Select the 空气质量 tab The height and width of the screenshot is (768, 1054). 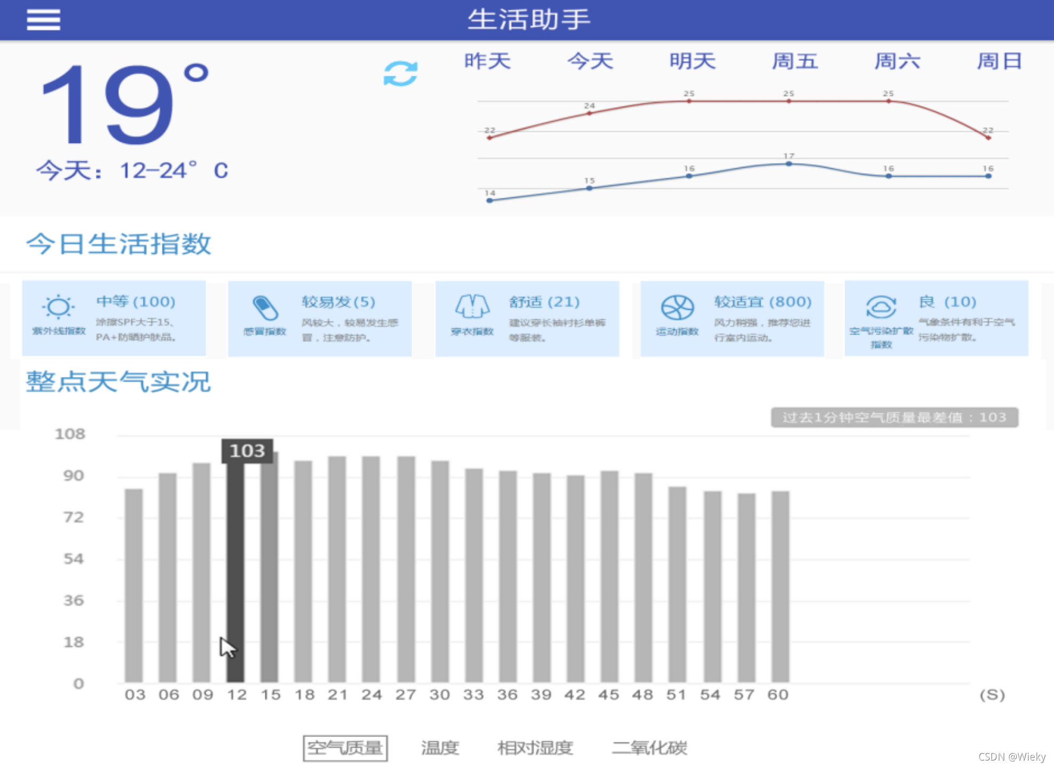345,748
